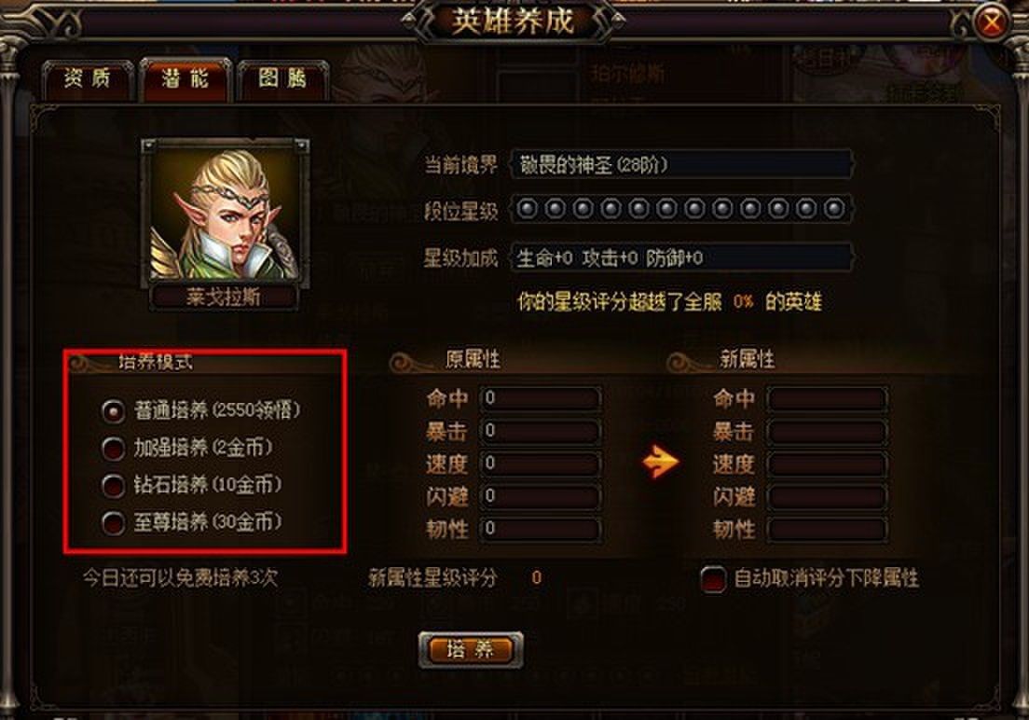Click the 培养 button
This screenshot has width=1029, height=720.
(471, 650)
